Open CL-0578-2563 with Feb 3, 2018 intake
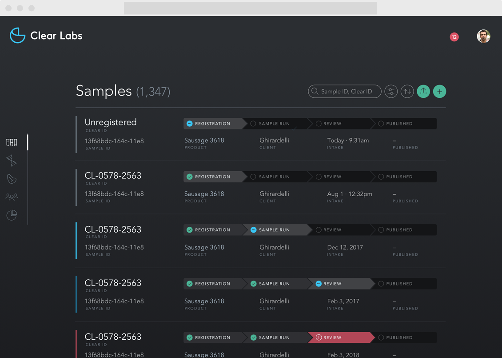Screen dimensions: 502x358 (x=113, y=337)
